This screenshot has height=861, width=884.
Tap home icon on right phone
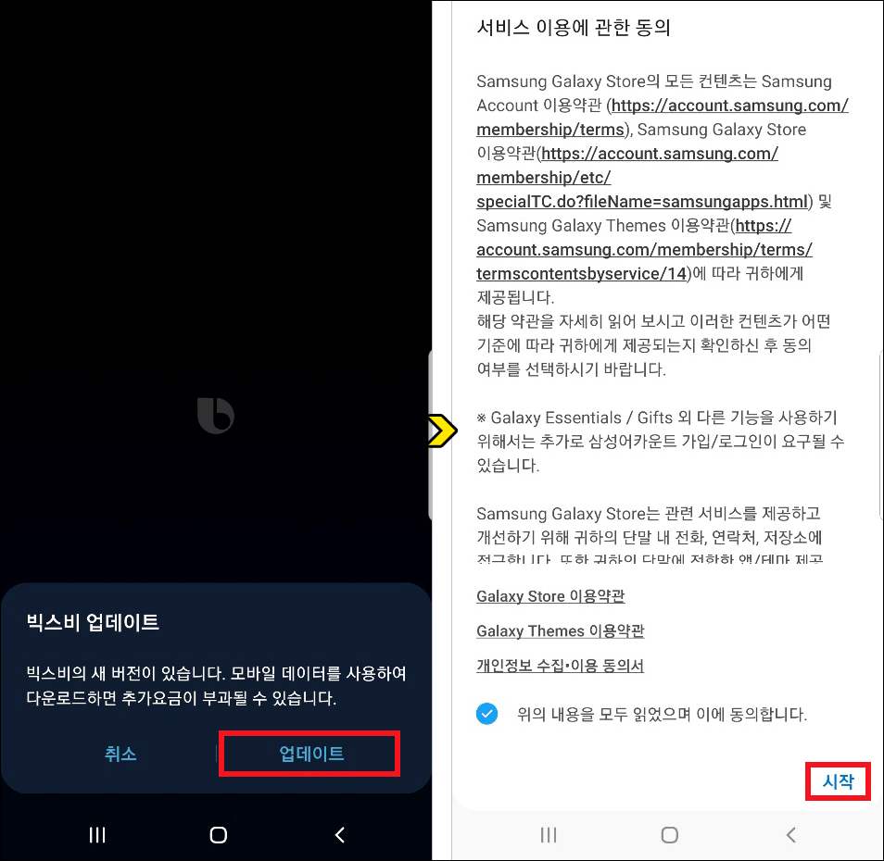[669, 834]
